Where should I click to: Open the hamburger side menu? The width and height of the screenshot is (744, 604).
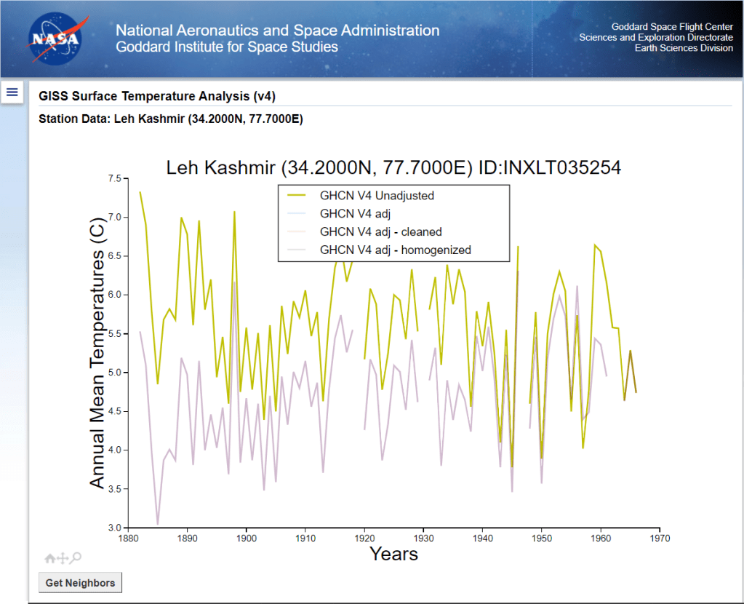(x=12, y=92)
